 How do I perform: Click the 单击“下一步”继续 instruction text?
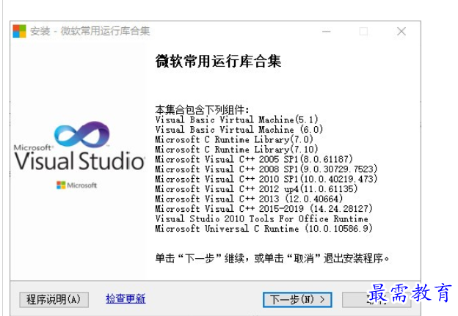pos(272,259)
